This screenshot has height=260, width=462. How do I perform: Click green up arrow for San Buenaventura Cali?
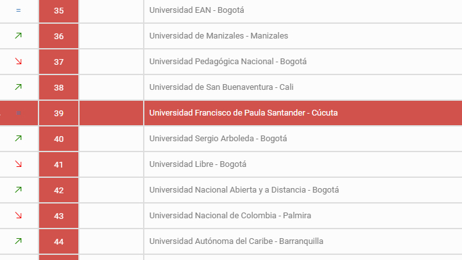click(x=18, y=87)
